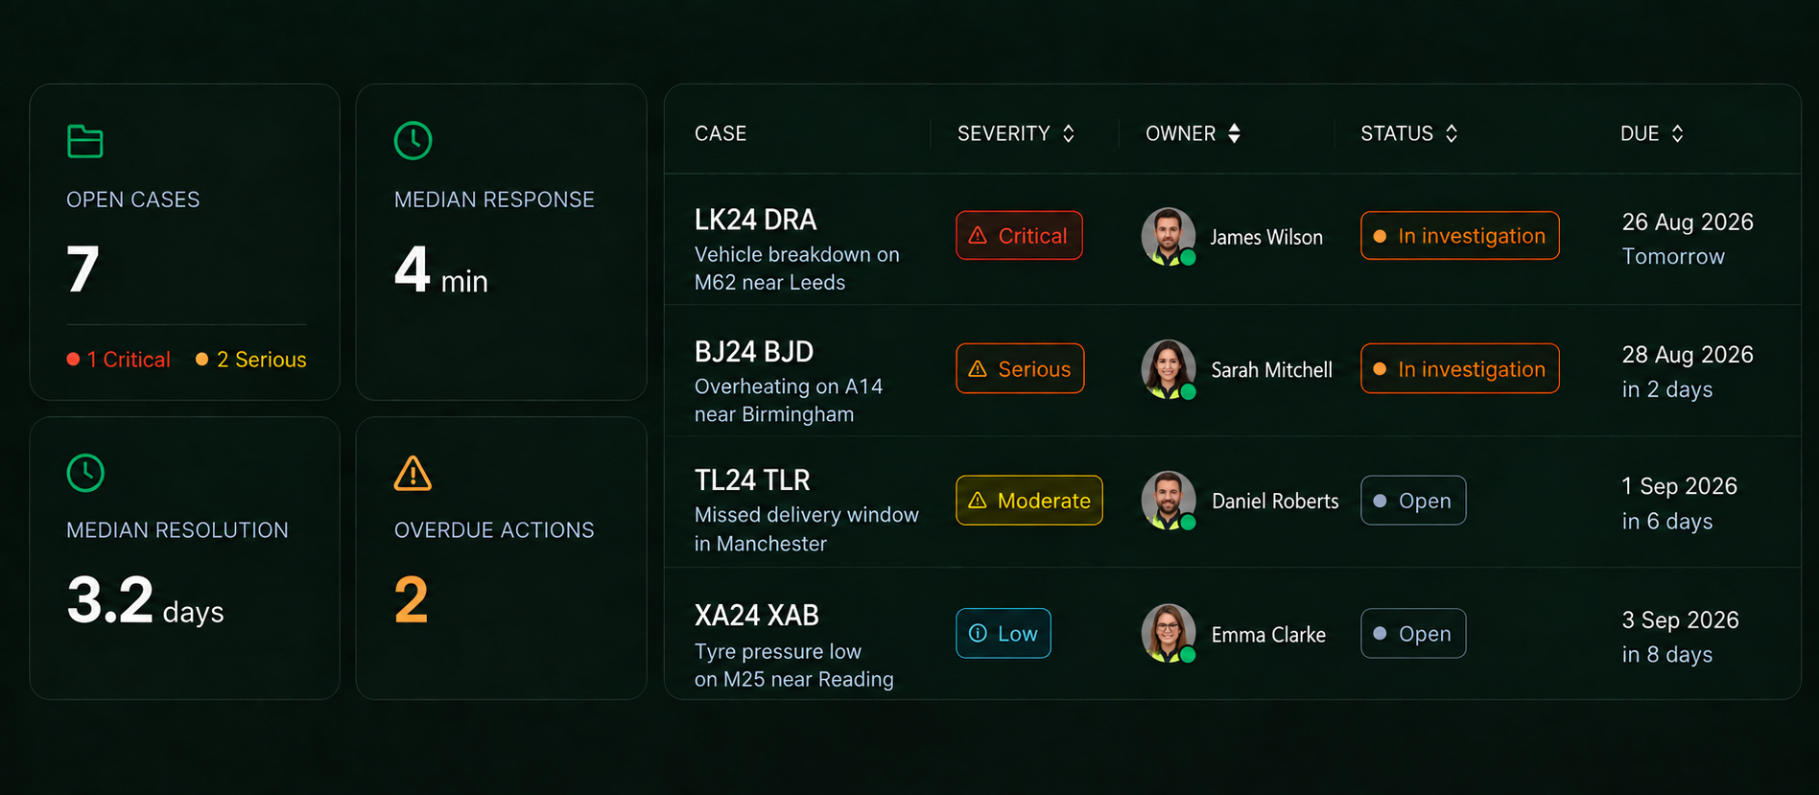Screen dimensions: 1819x795
Task: Filter by 2 Serious cases
Action: point(251,360)
